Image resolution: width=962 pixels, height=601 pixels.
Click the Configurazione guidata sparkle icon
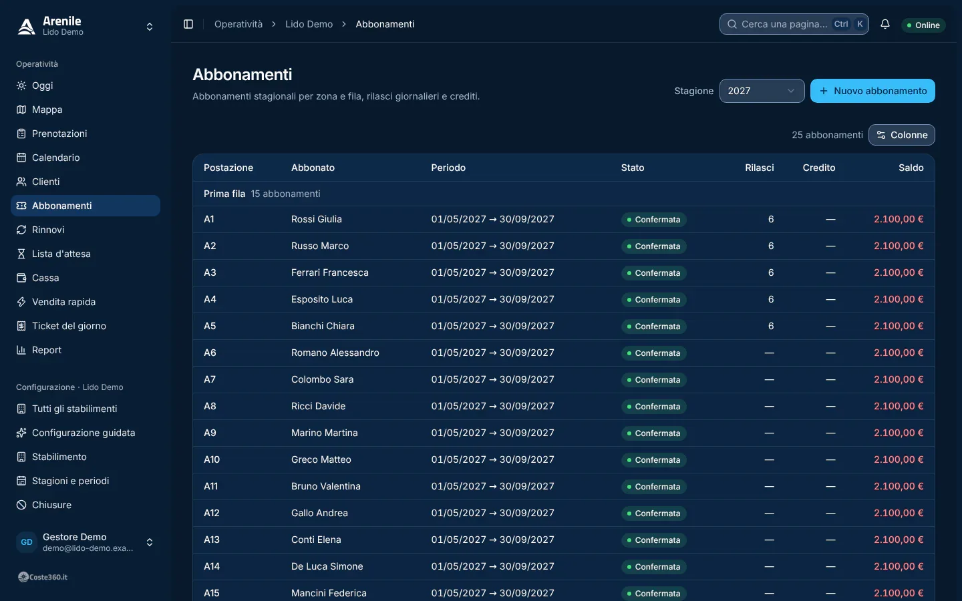tap(21, 433)
